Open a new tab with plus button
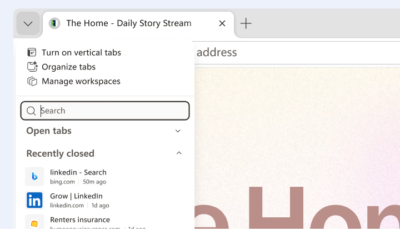 click(246, 23)
